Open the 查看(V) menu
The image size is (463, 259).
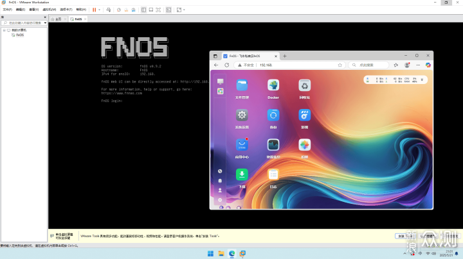tap(33, 10)
